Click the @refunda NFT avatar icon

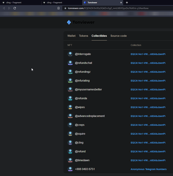click(x=70, y=98)
